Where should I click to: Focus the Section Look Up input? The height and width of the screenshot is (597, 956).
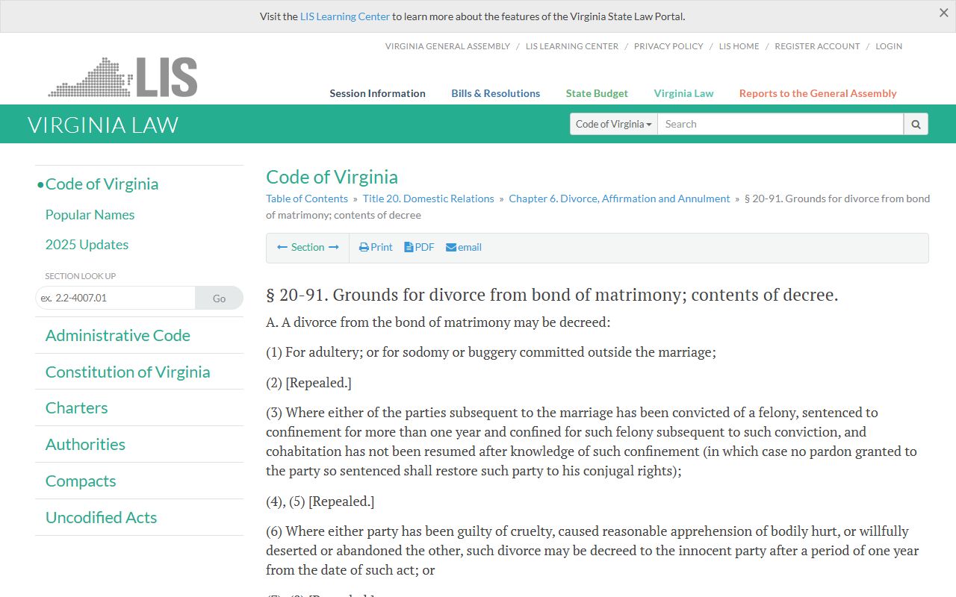click(x=115, y=298)
